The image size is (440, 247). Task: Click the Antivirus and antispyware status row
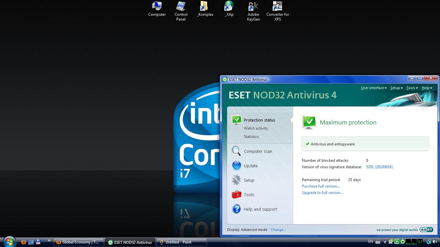tap(365, 144)
